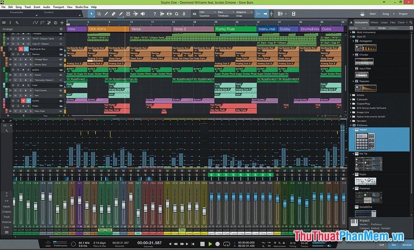Open the Edit view button
This screenshot has width=414, height=250.
pos(382,245)
